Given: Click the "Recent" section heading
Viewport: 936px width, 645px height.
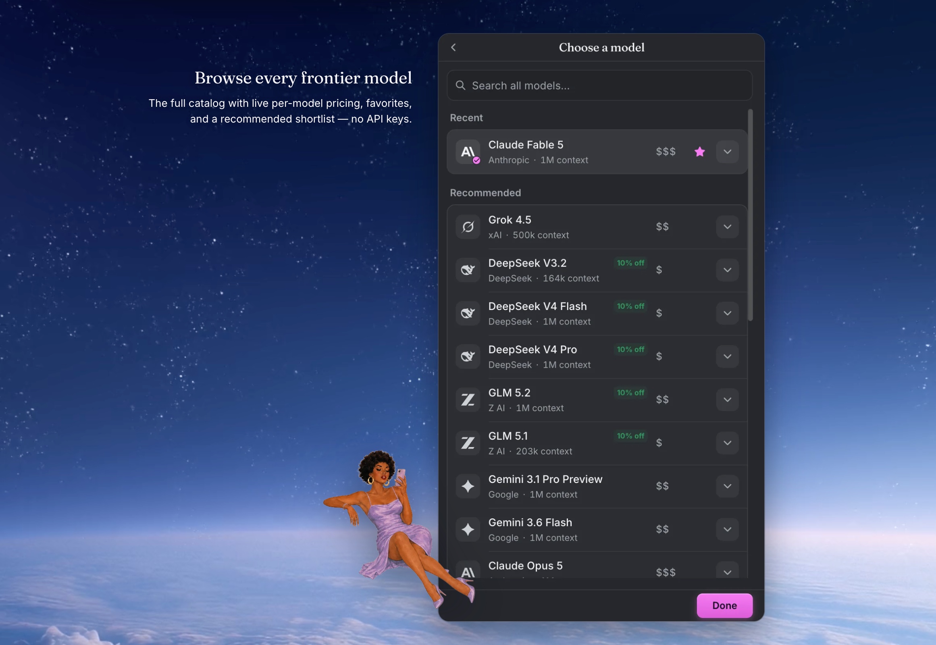Looking at the screenshot, I should [466, 118].
